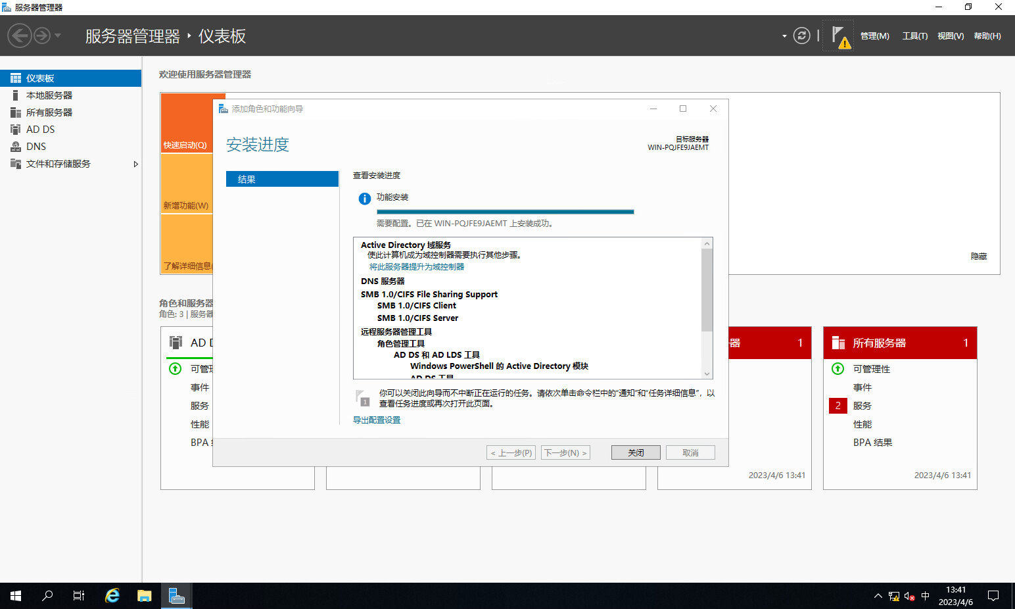Open the 工具(T) menu
The image size is (1015, 609).
[914, 36]
